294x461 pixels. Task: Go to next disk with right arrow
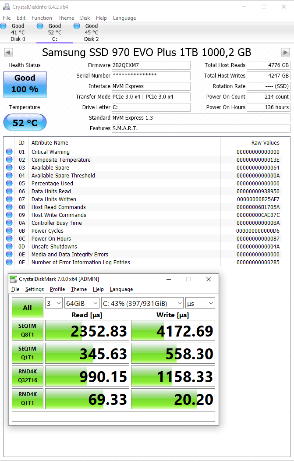tap(285, 52)
